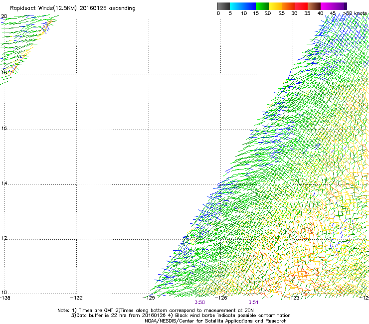The width and height of the screenshot is (369, 324).
Task: Click the 'Times are GMT' note line
Action: (156, 311)
